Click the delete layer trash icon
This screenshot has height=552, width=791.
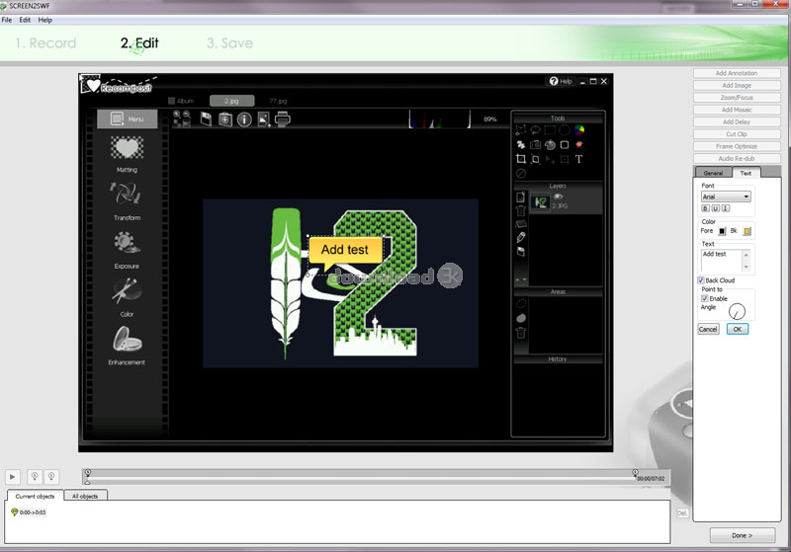pyautogui.click(x=521, y=210)
